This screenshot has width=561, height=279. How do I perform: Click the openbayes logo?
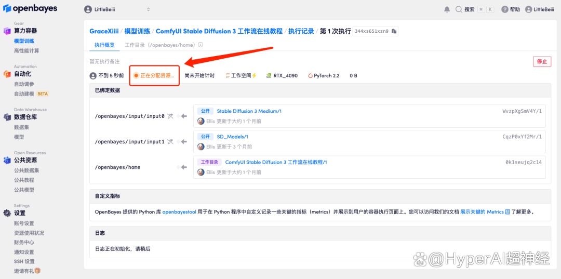coord(30,9)
